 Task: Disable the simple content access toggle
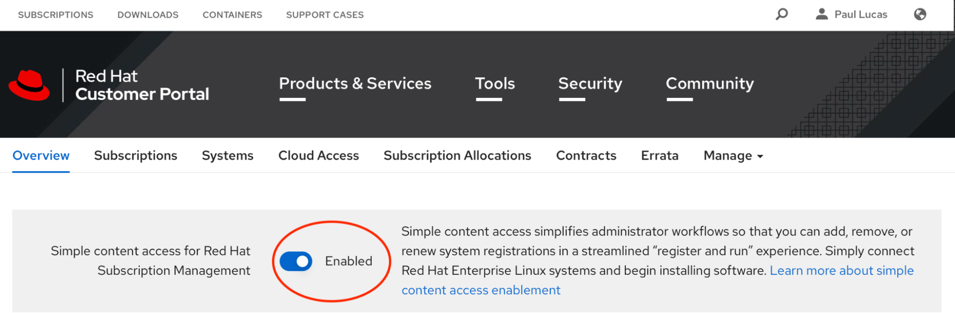(296, 261)
